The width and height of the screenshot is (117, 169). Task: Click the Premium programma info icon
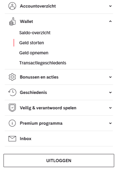12,123
